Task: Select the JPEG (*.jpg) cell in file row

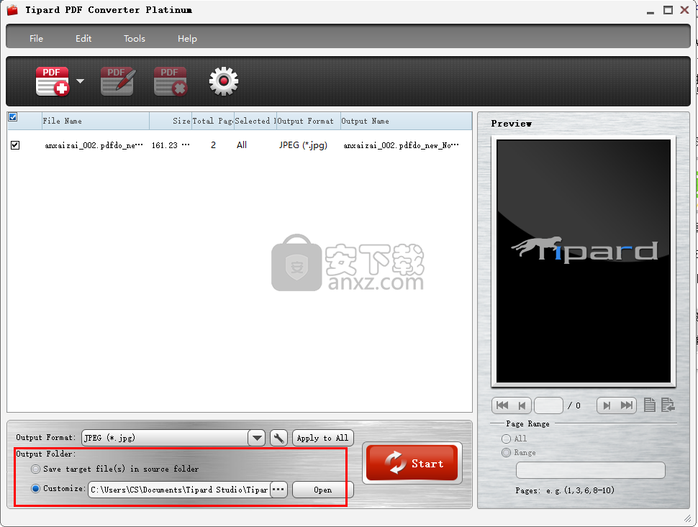Action: click(303, 145)
